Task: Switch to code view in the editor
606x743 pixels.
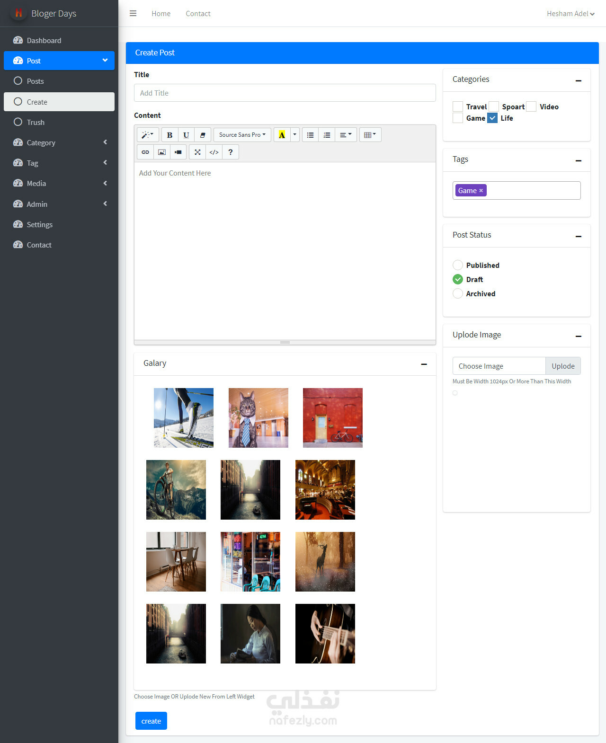Action: [x=214, y=152]
